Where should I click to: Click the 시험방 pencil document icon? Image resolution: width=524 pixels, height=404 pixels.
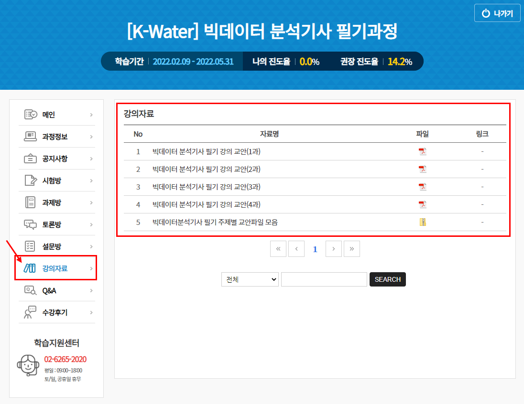31,181
